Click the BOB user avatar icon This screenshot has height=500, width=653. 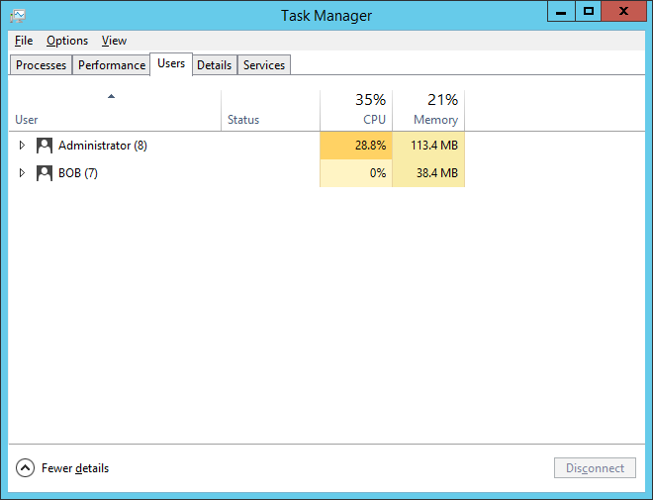45,173
